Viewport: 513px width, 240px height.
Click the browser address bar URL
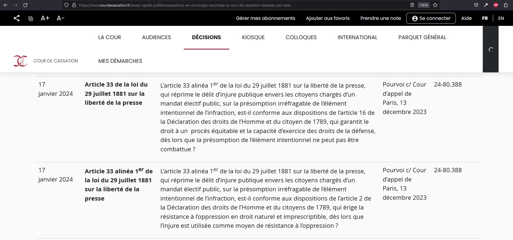(185, 5)
